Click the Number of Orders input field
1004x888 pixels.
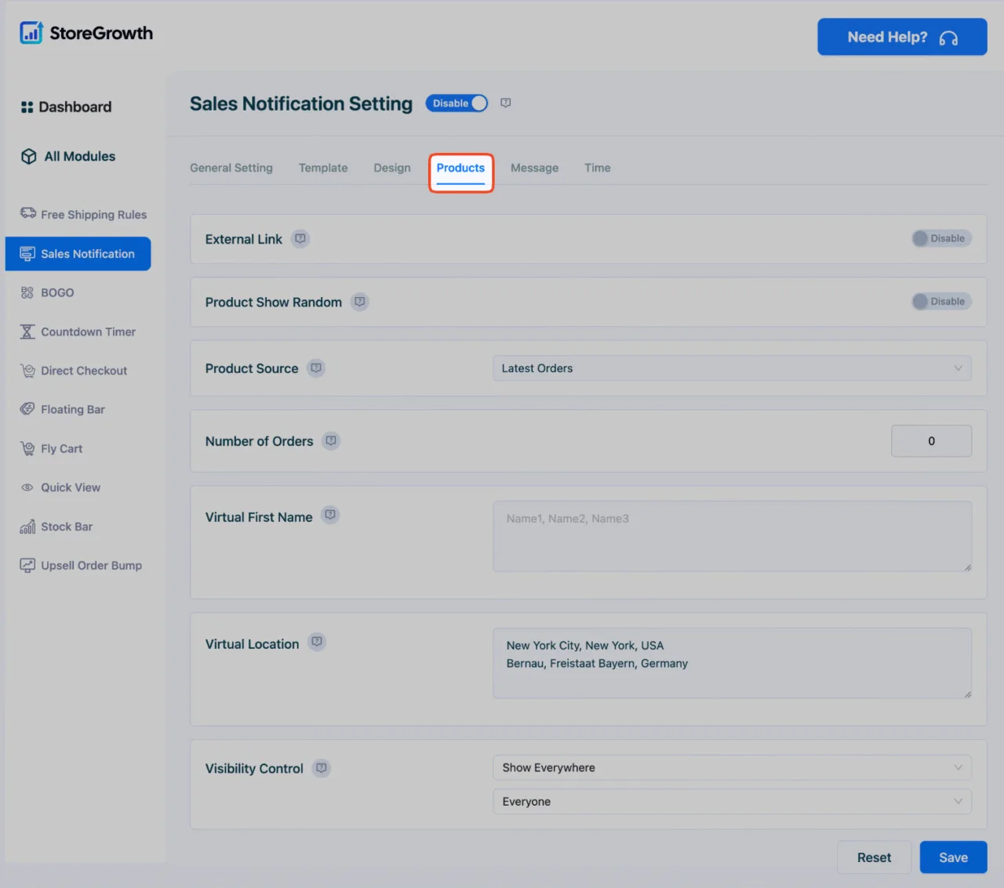(931, 441)
